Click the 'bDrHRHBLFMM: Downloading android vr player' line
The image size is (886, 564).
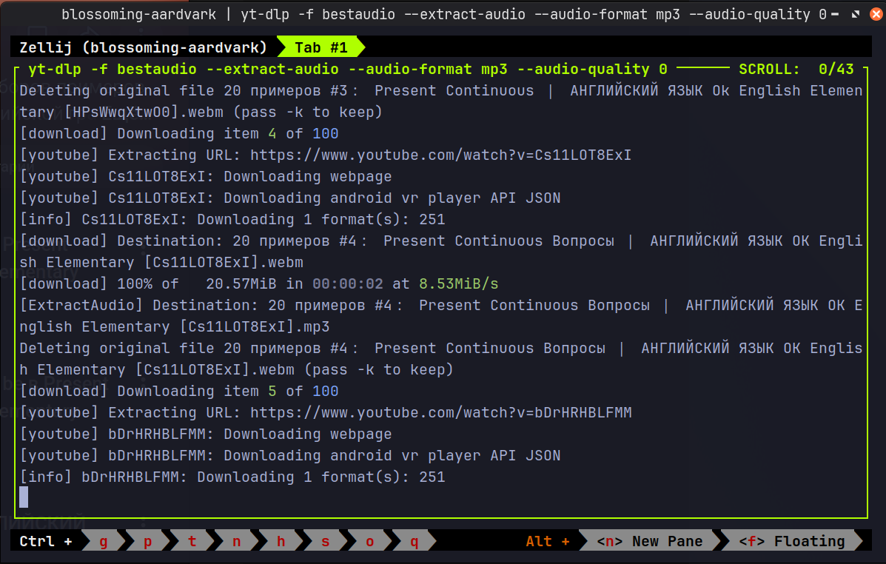290,455
